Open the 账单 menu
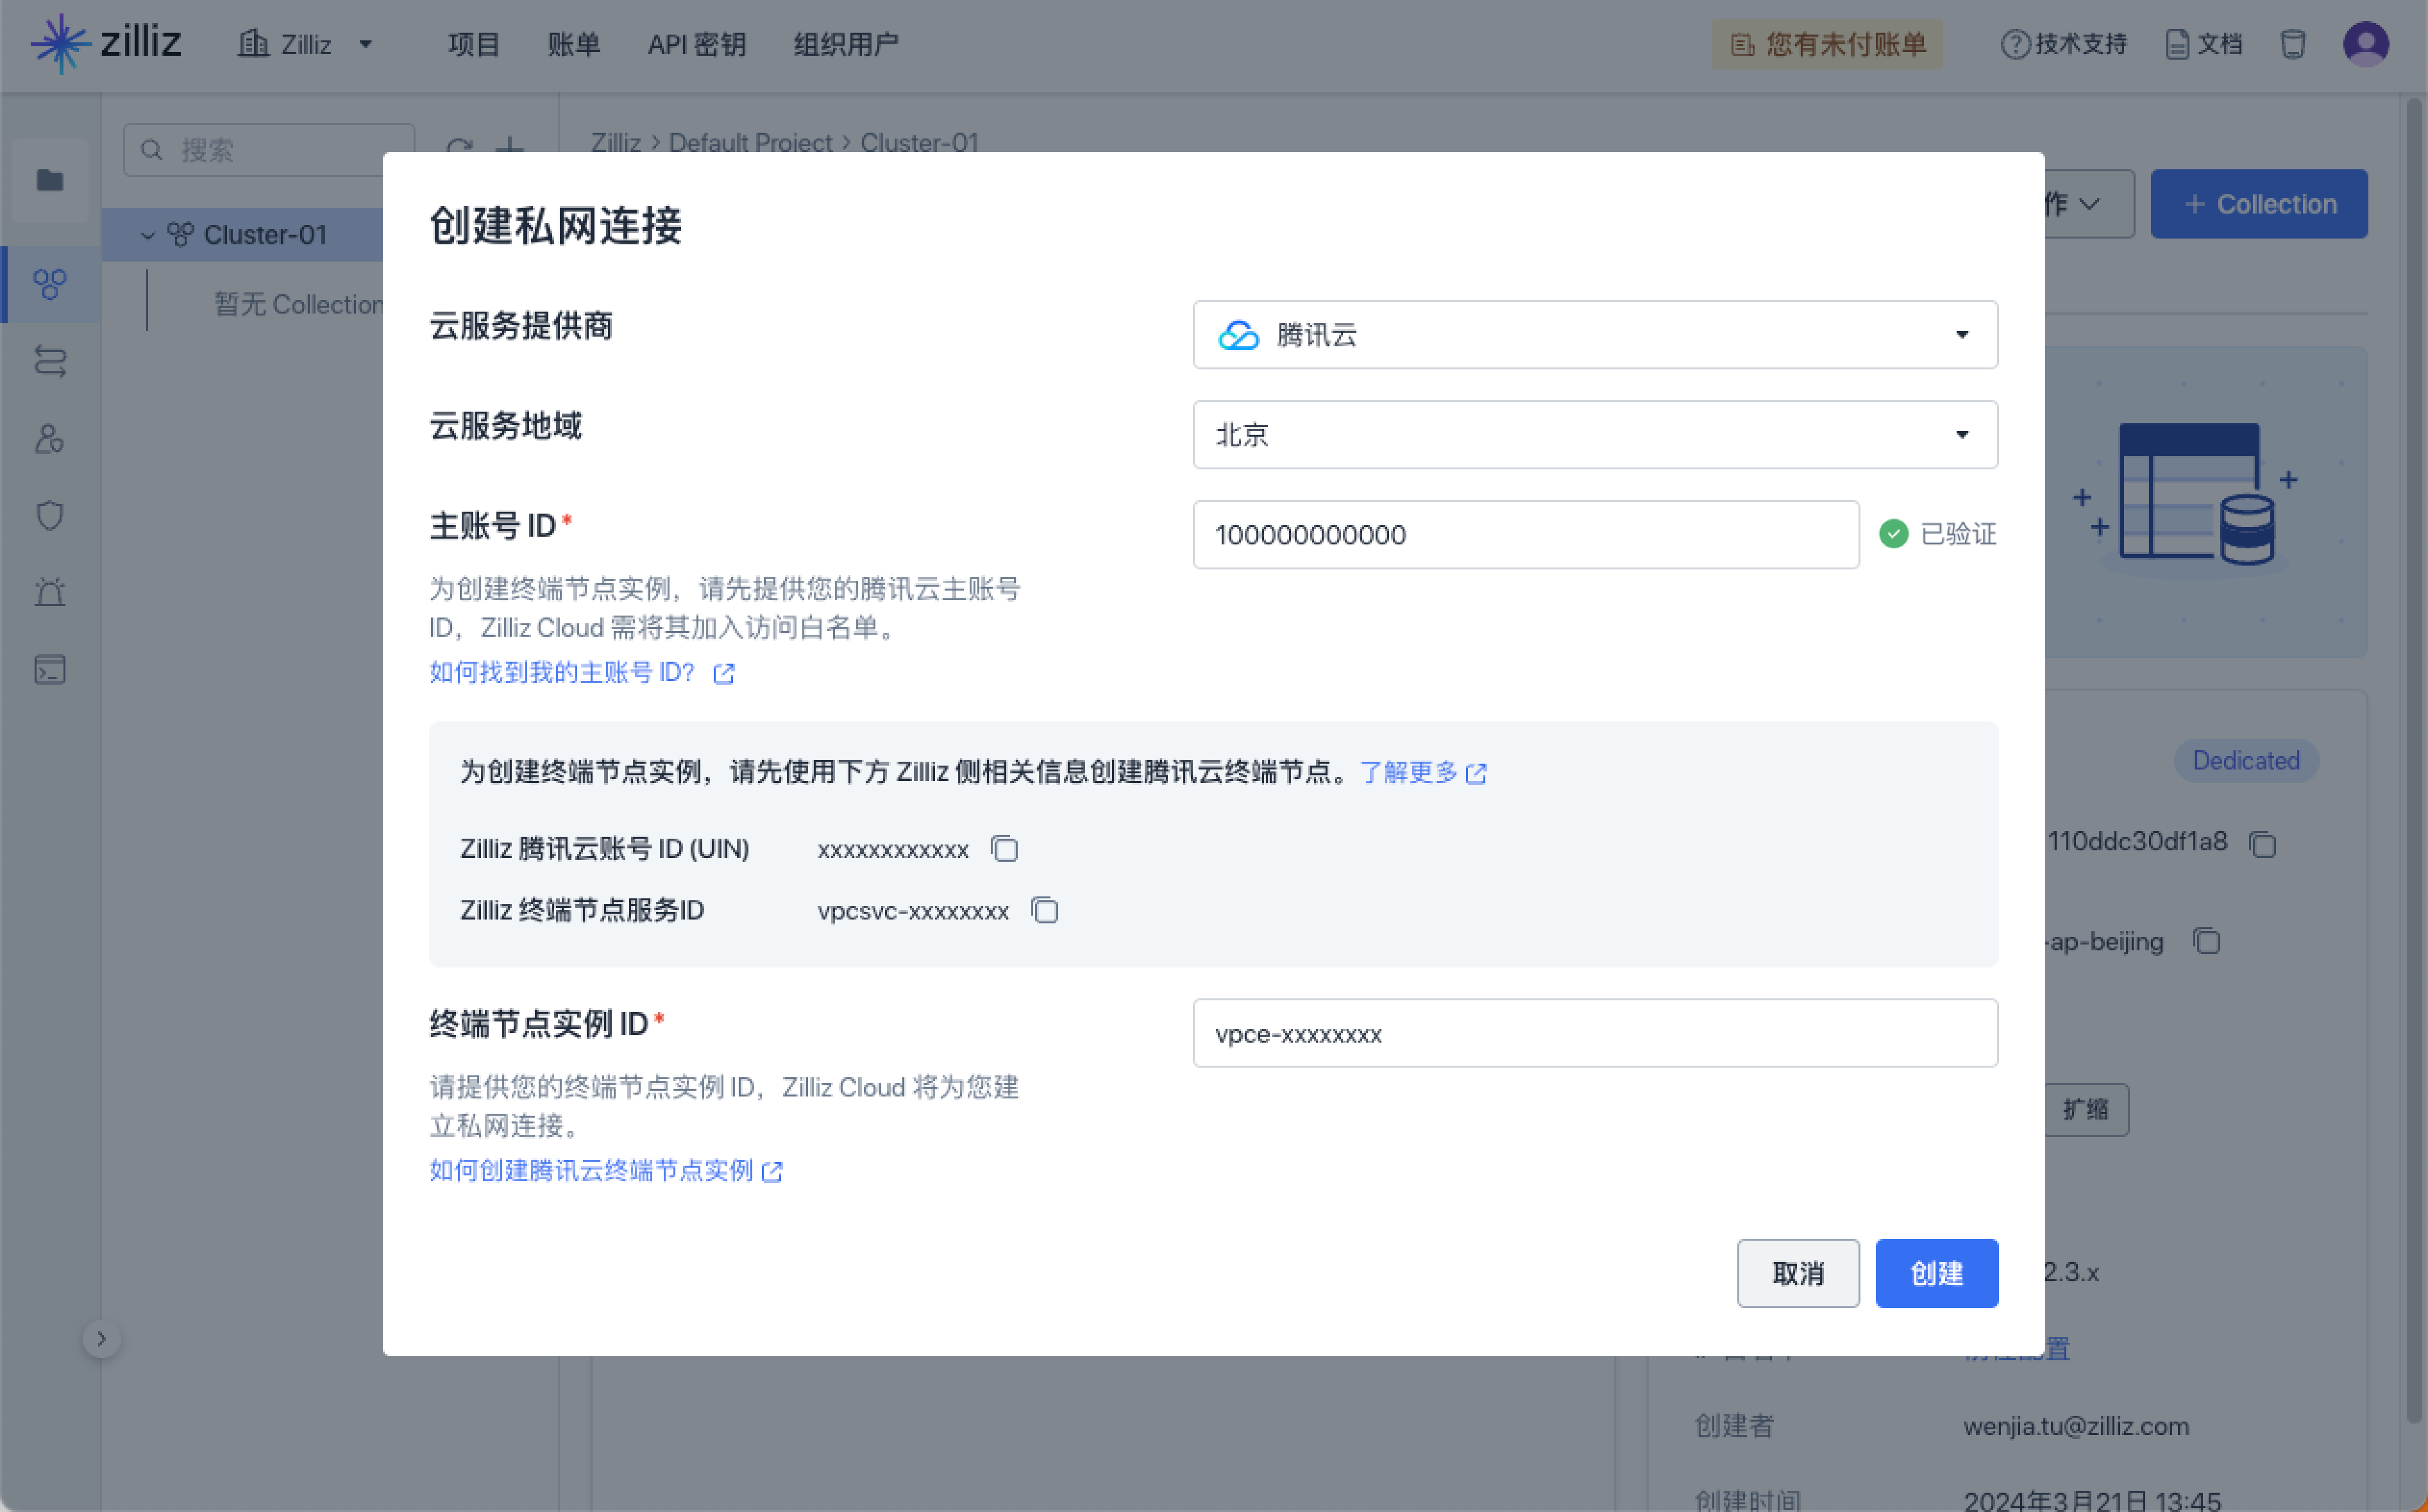 [574, 44]
